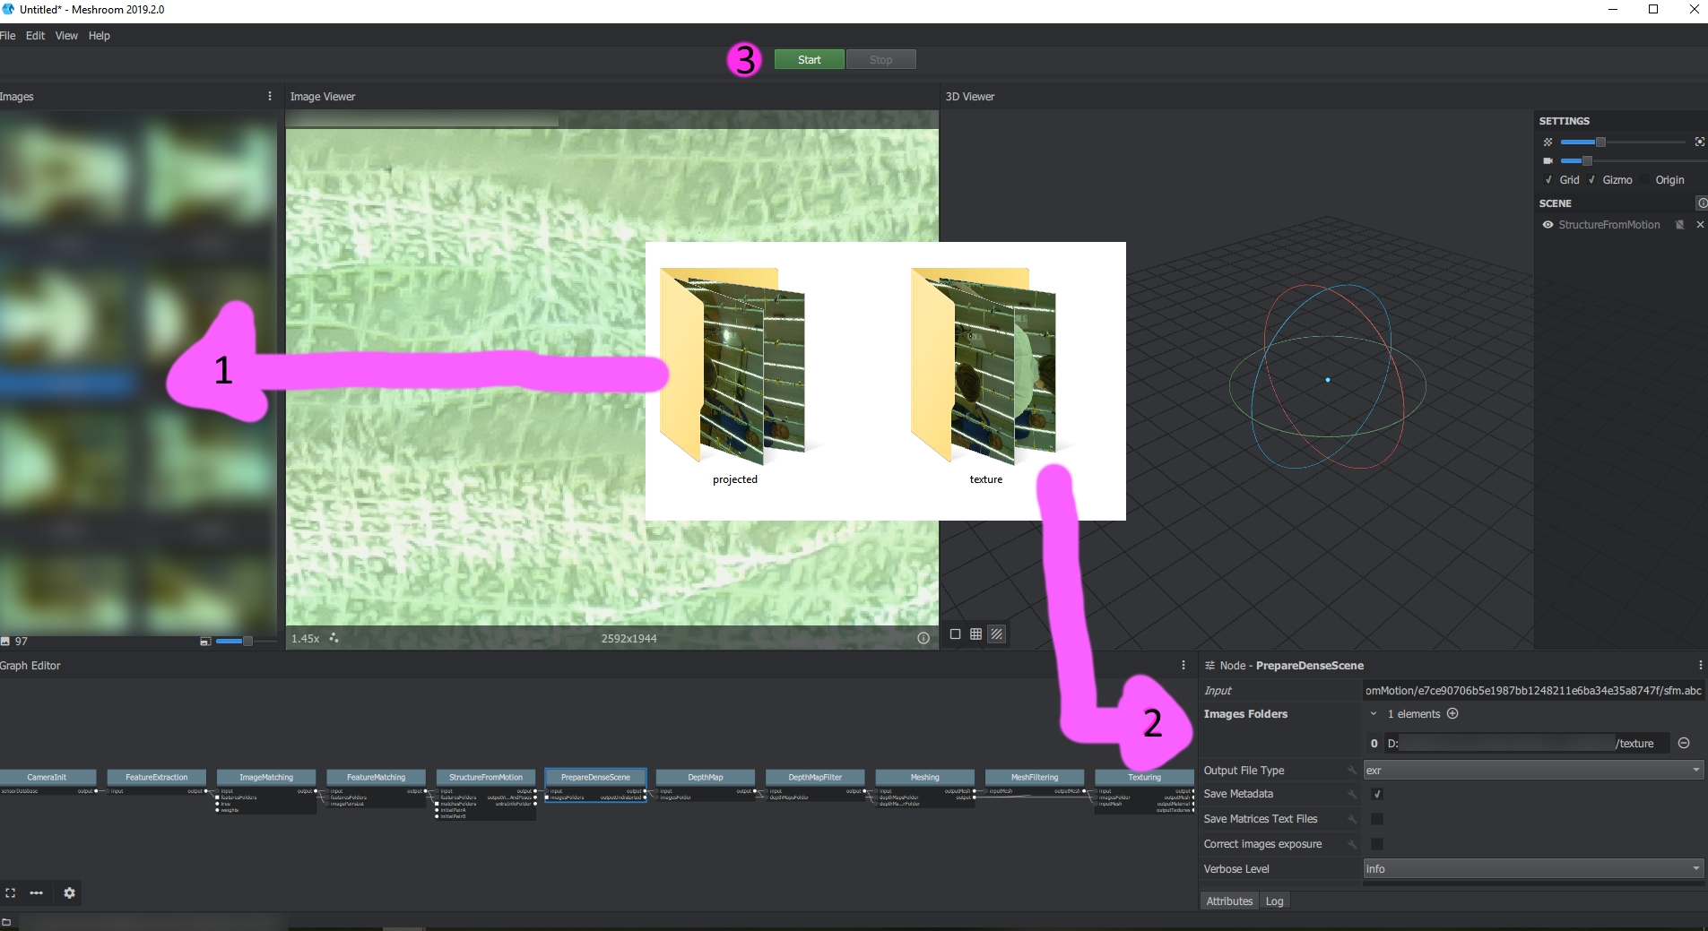
Task: Select the ImageMatching node
Action: coord(266,777)
